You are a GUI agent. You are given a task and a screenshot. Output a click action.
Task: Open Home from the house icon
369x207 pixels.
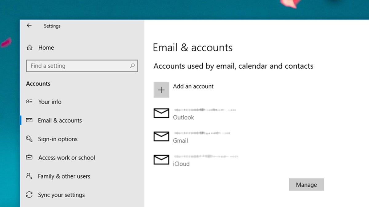[x=30, y=48]
